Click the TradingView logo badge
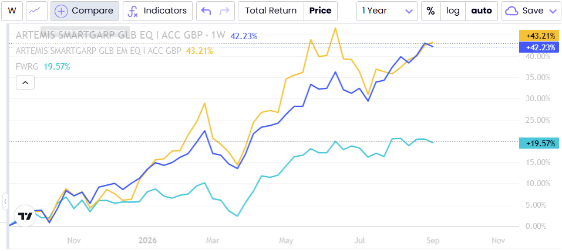 (25, 216)
